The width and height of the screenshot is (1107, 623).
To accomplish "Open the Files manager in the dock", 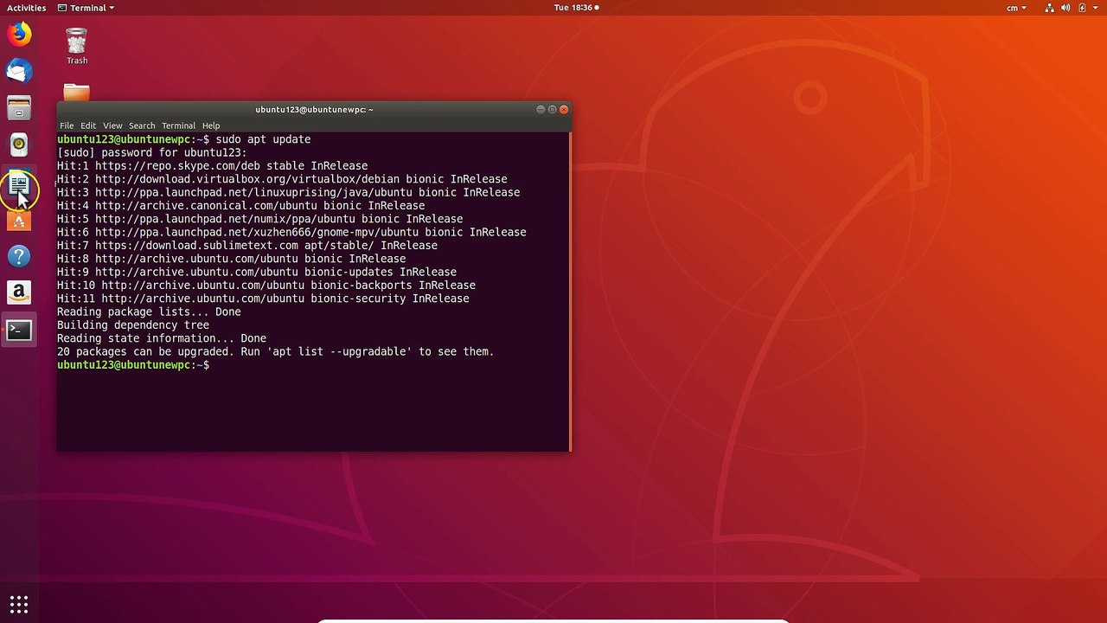I will (x=19, y=108).
